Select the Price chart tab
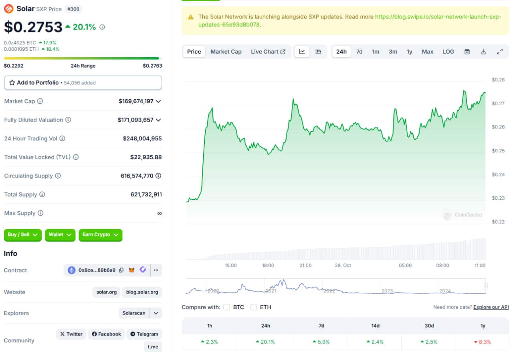 click(194, 52)
